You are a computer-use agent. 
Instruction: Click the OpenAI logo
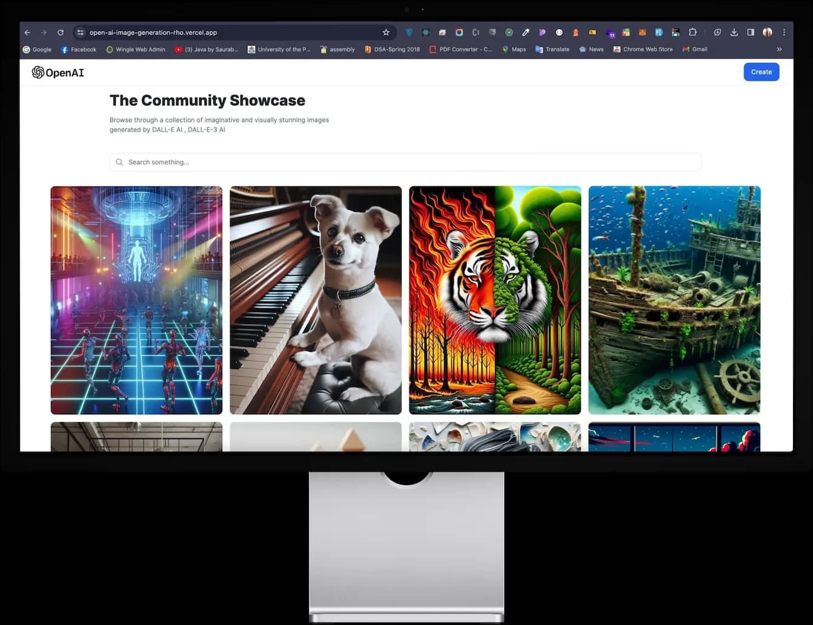coord(58,72)
